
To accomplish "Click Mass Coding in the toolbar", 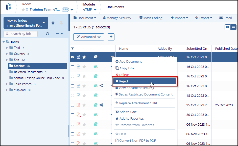I will pyautogui.click(x=151, y=18).
